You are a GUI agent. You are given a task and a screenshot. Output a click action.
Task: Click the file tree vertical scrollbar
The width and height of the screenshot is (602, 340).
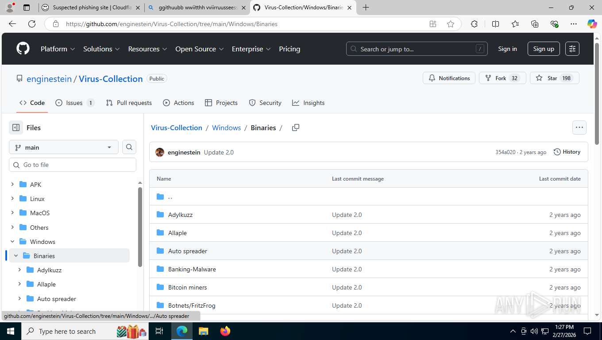pos(140,227)
